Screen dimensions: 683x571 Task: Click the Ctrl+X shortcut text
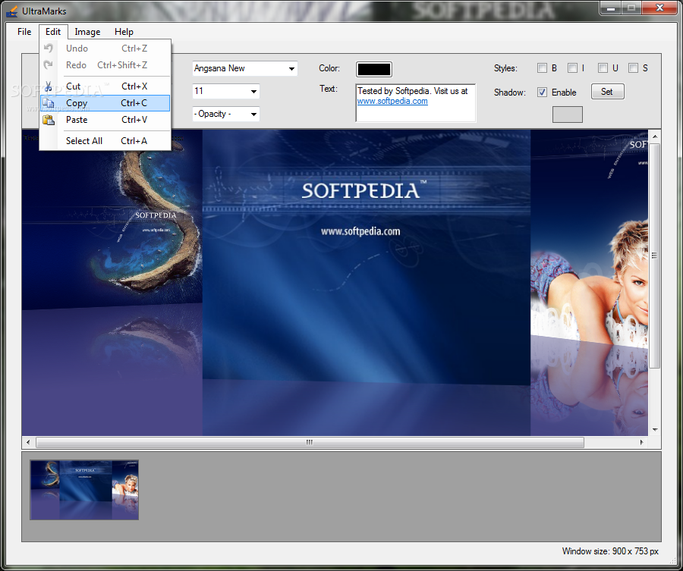[134, 86]
